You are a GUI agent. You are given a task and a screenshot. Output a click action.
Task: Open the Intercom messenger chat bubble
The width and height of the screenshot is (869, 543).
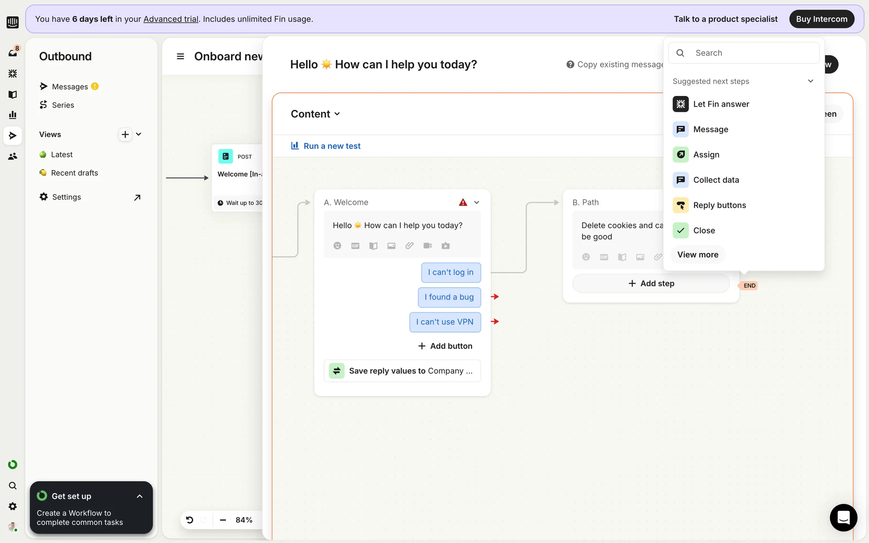843,517
